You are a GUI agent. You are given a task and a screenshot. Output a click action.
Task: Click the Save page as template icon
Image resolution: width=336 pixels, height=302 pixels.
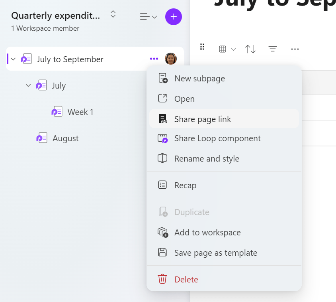pyautogui.click(x=162, y=253)
